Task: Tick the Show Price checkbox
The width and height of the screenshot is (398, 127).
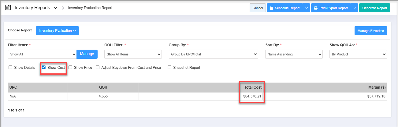Action: [x=70, y=68]
